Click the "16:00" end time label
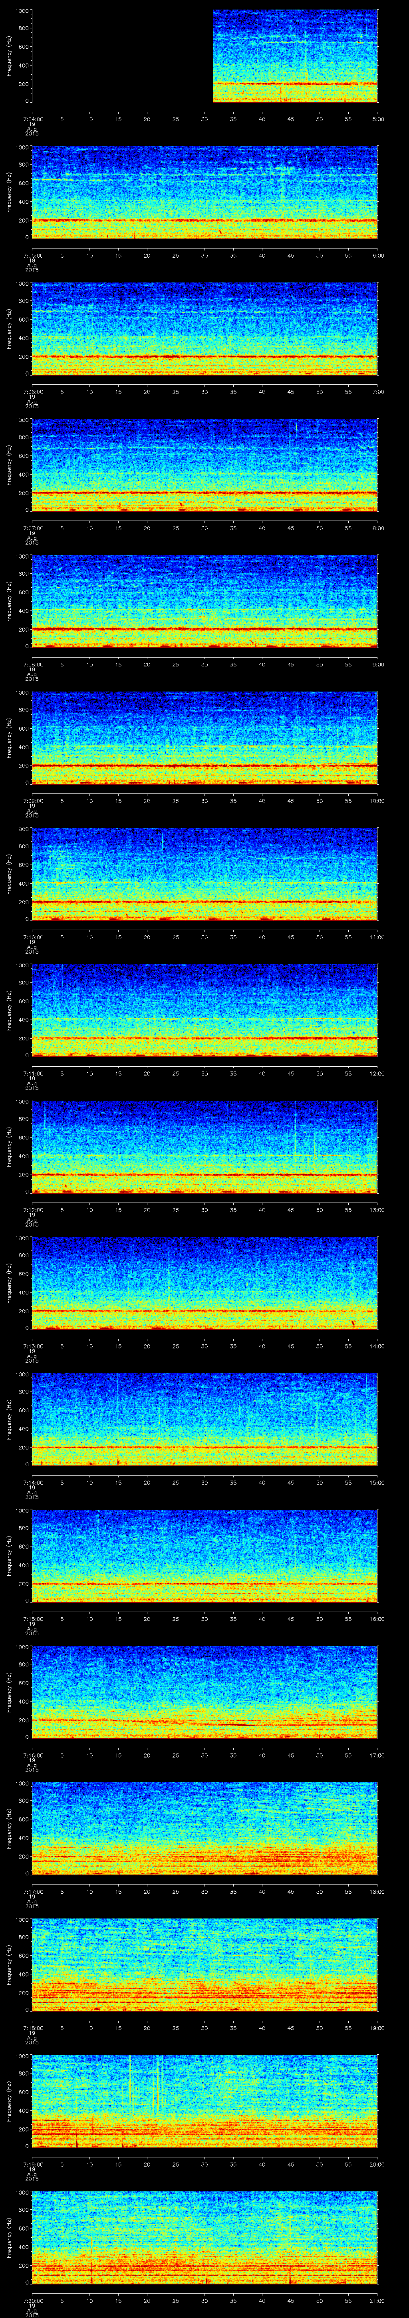The width and height of the screenshot is (409, 2318). click(x=377, y=1619)
